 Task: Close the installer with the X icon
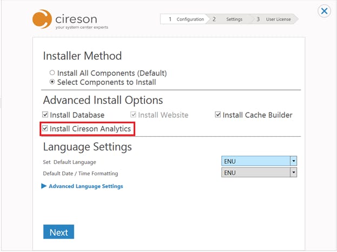(x=324, y=11)
